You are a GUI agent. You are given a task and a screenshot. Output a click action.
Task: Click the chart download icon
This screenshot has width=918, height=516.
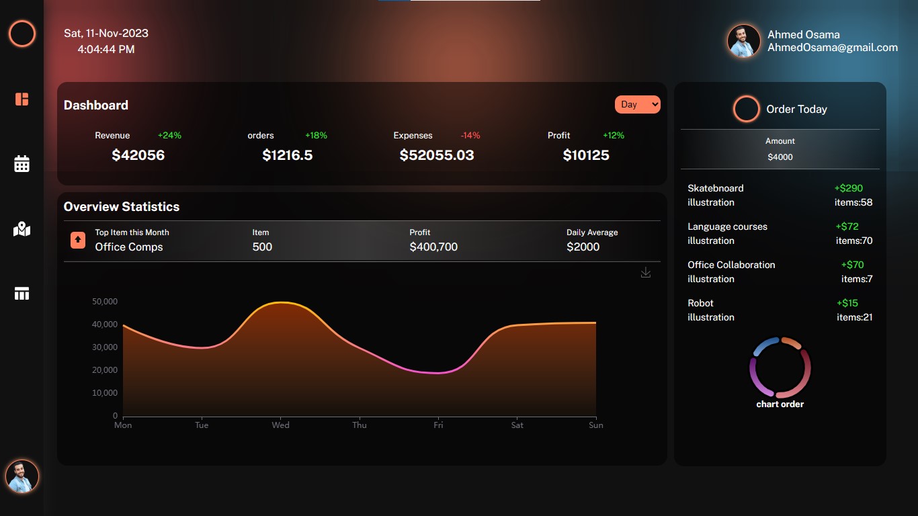[x=646, y=273]
